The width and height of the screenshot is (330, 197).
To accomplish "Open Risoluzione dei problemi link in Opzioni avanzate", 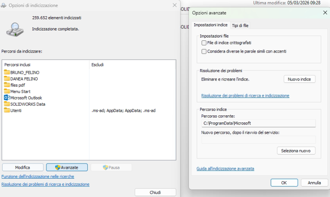I will [245, 96].
